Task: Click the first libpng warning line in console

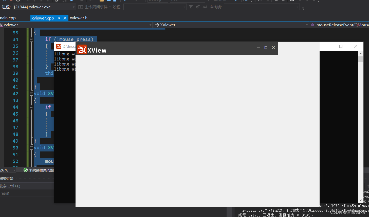Action: tap(65, 54)
